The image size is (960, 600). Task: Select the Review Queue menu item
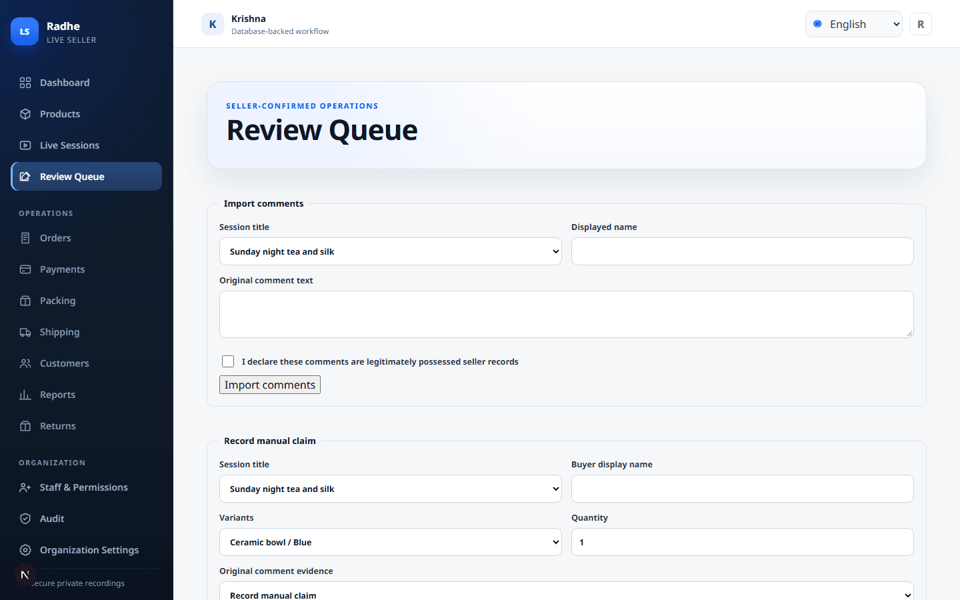pyautogui.click(x=87, y=177)
